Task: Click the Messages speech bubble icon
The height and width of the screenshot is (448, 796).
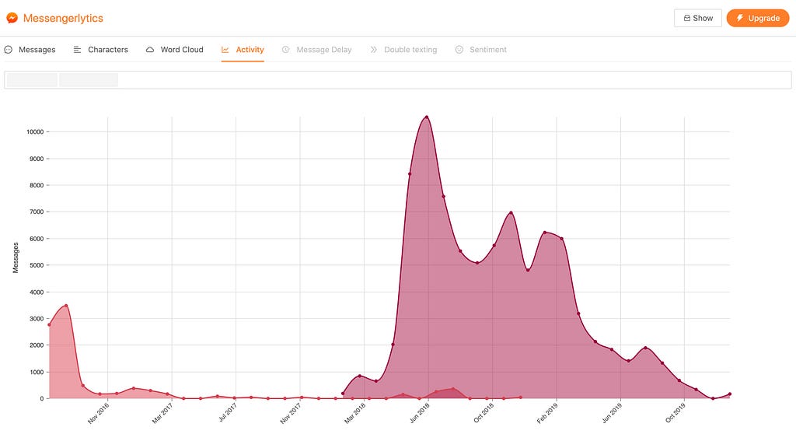Action: pyautogui.click(x=8, y=50)
